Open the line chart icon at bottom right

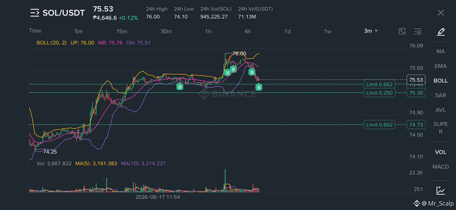[x=441, y=190]
